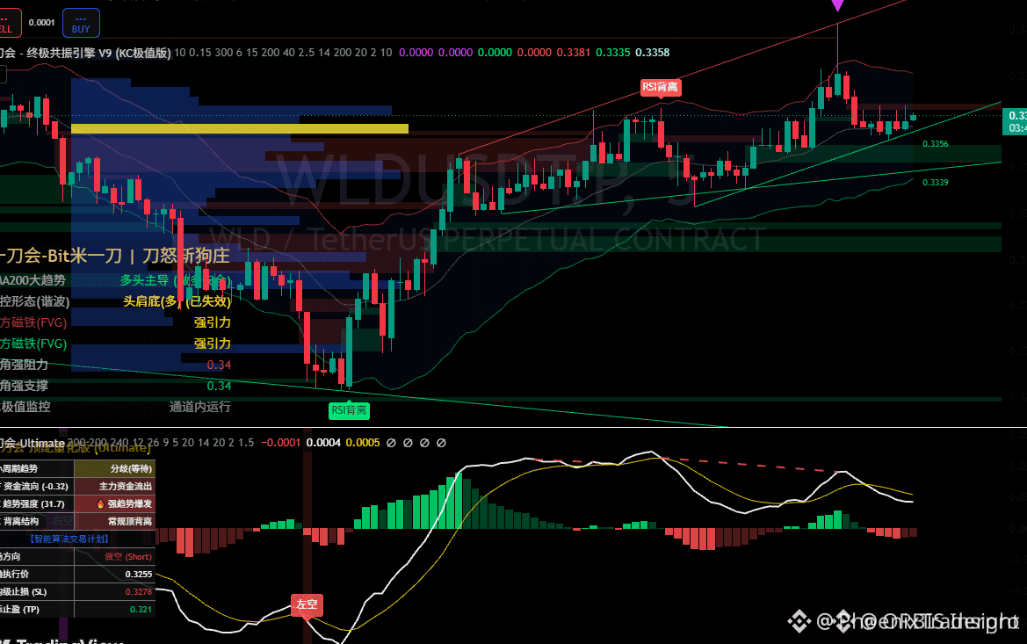Click the green 0.0000 legend value
Image resolution: width=1027 pixels, height=644 pixels.
(x=495, y=53)
